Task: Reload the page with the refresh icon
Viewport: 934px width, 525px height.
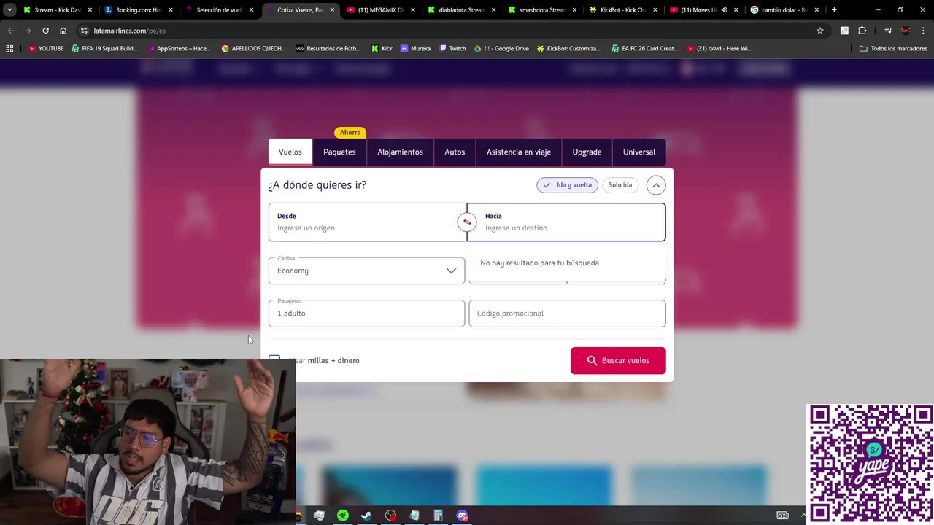Action: (x=45, y=31)
